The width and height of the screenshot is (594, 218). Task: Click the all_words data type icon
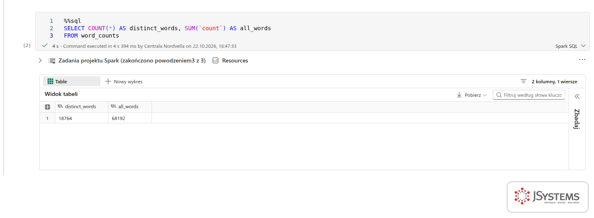(113, 106)
